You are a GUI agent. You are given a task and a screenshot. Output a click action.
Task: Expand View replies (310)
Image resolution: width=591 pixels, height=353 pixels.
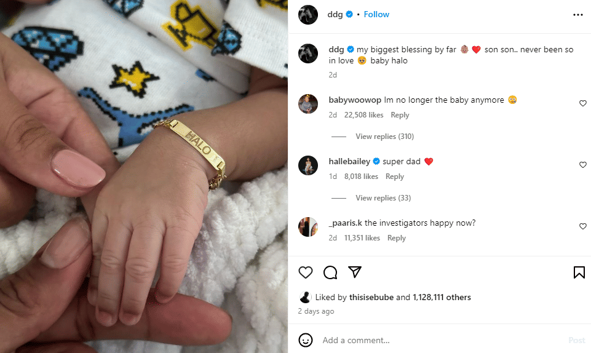coord(384,137)
